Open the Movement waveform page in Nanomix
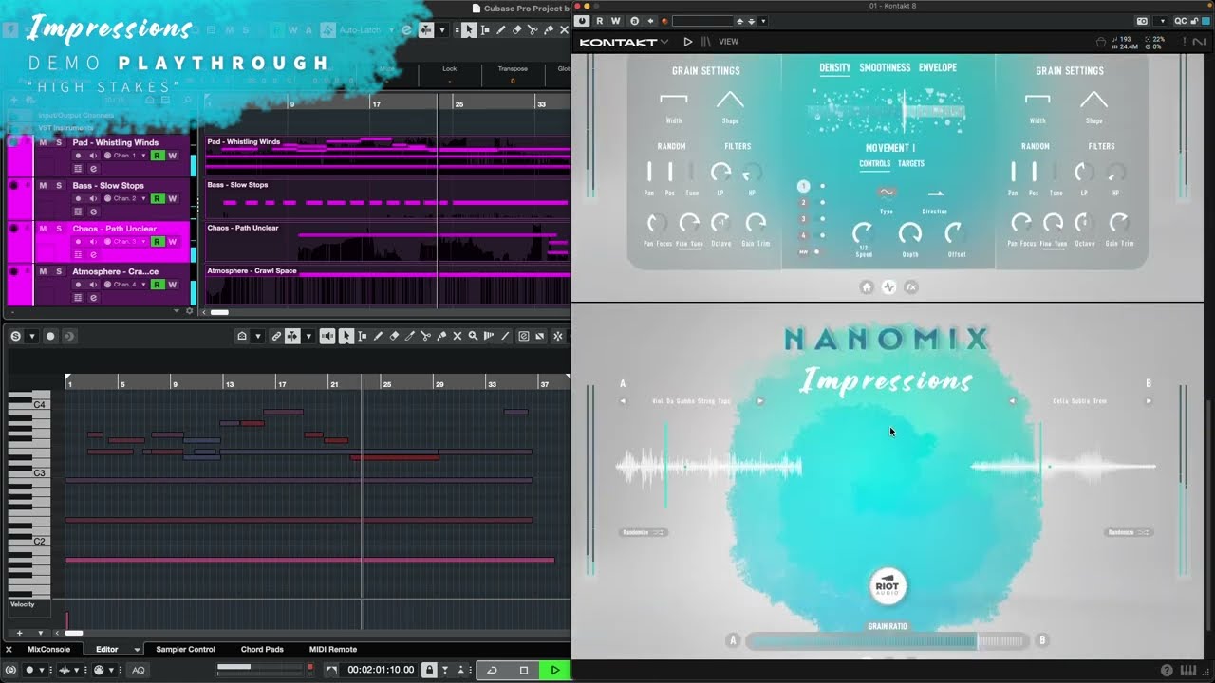This screenshot has height=683, width=1215. (x=888, y=286)
